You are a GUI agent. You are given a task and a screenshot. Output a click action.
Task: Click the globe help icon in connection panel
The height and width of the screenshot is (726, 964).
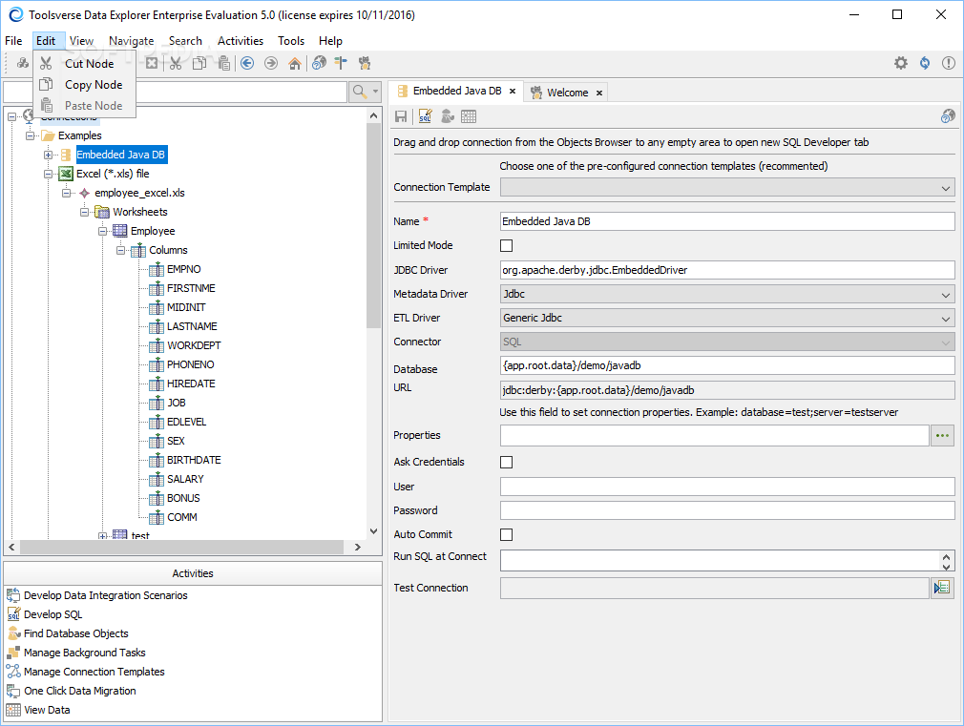click(948, 116)
